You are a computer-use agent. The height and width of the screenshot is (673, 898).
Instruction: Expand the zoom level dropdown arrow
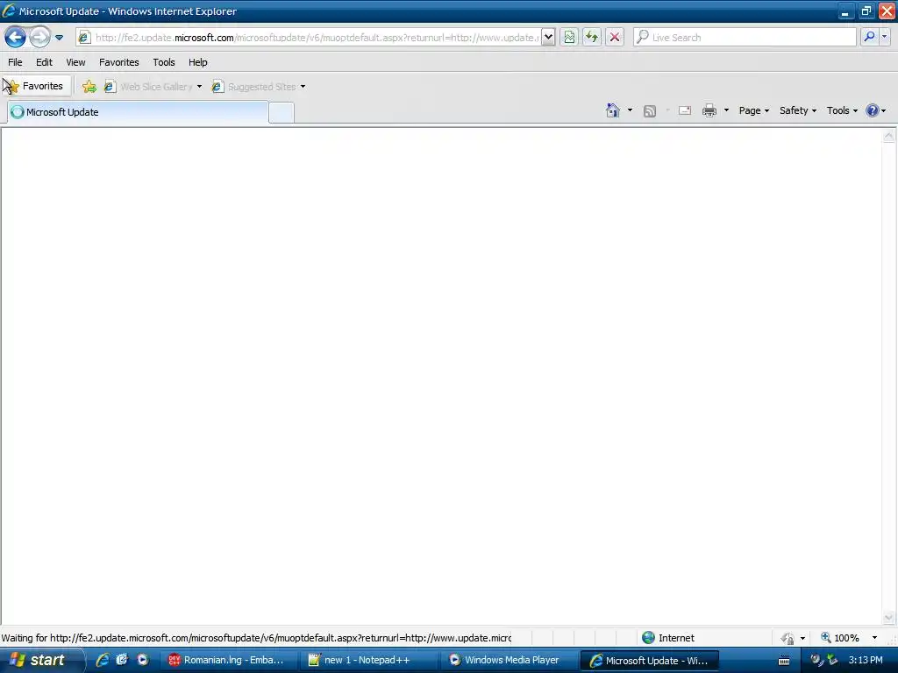pos(874,638)
